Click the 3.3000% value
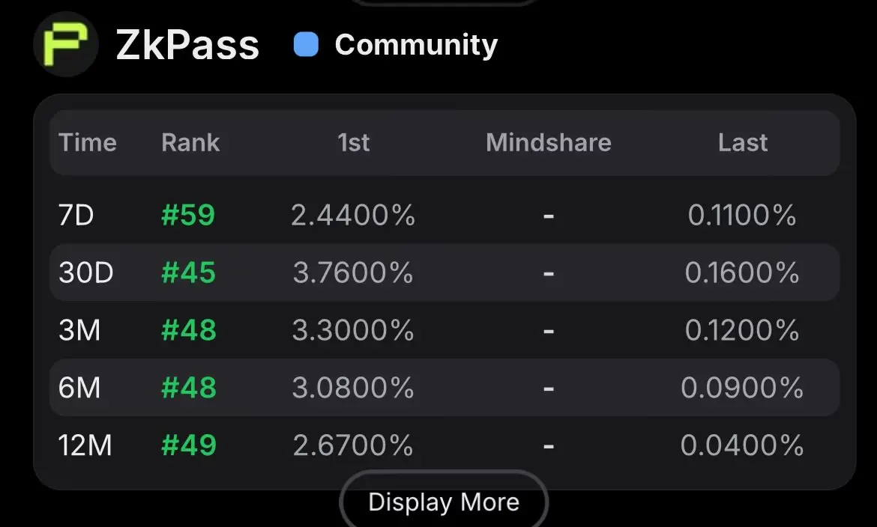Screen dimensions: 877x527 (353, 330)
